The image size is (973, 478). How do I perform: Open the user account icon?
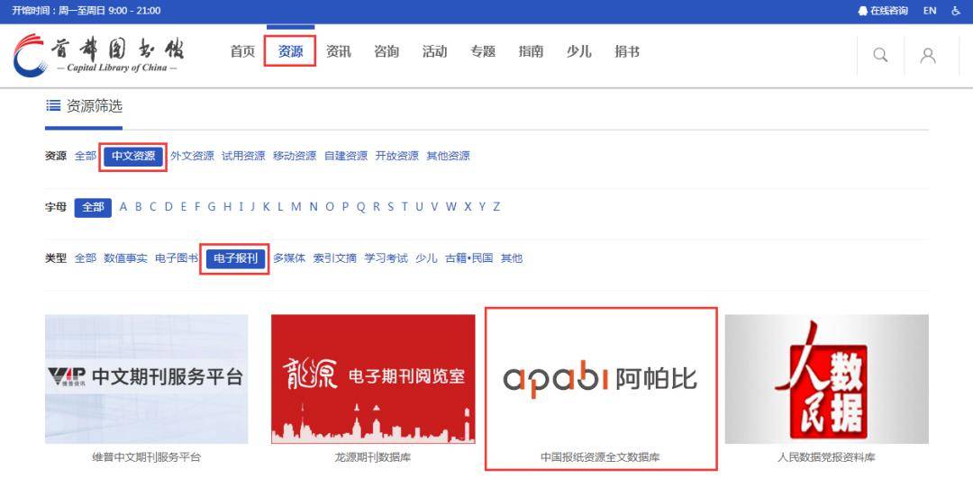click(927, 55)
